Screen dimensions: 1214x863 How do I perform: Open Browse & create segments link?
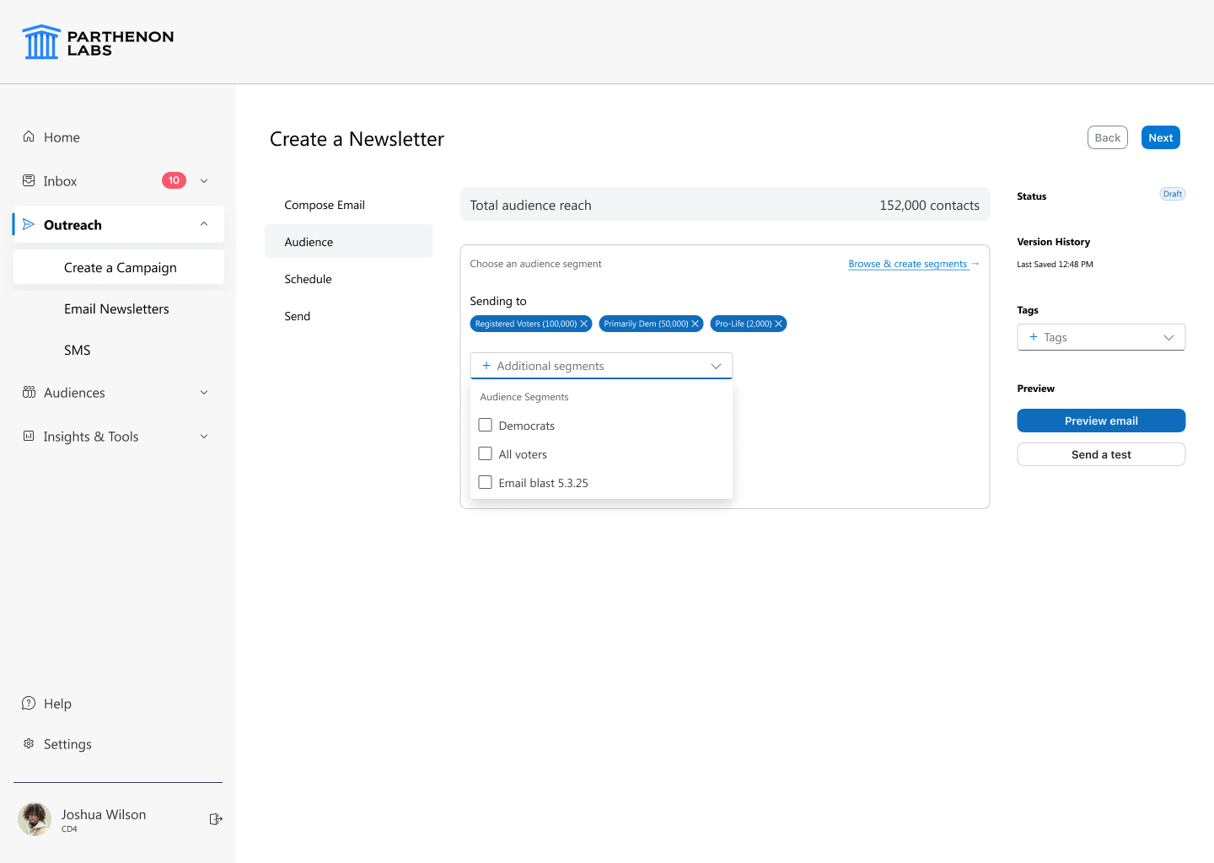click(914, 264)
